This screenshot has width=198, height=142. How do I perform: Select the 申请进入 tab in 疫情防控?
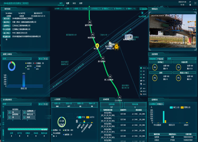point(160,104)
